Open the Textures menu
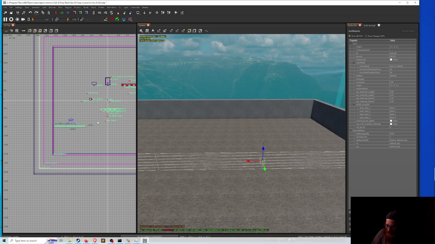The image size is (435, 244). click(x=52, y=7)
